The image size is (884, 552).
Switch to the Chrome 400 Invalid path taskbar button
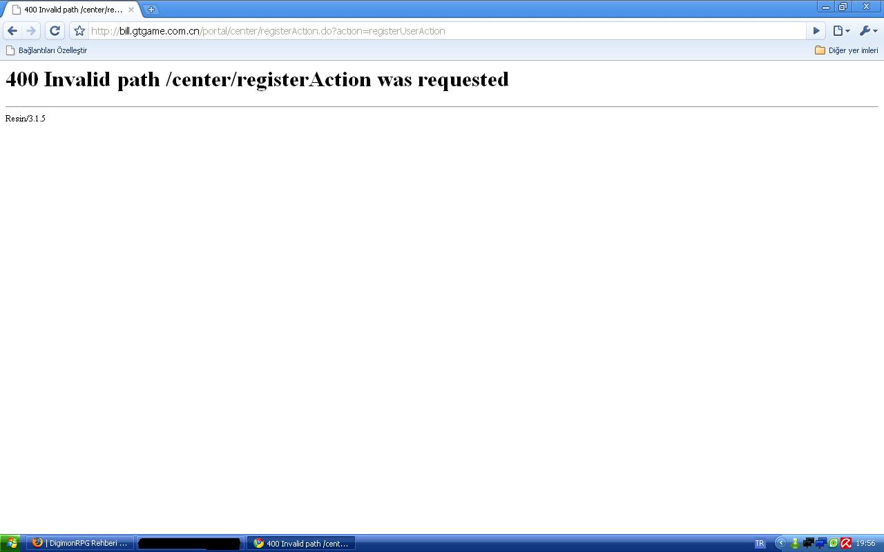click(x=301, y=543)
